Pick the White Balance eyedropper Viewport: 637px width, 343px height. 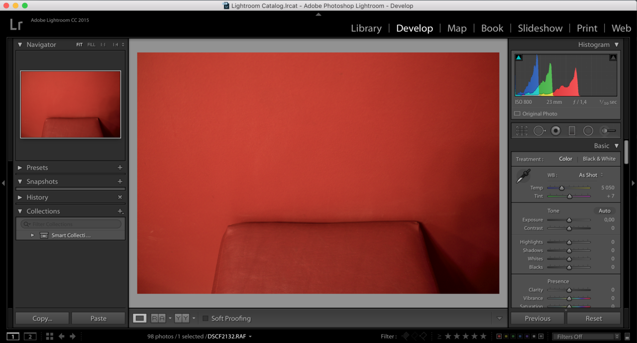(x=523, y=176)
